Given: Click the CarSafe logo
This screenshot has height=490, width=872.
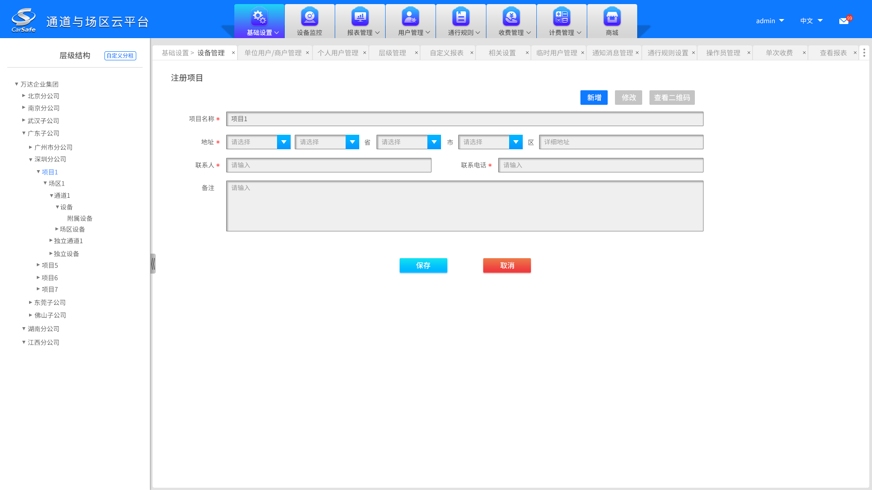Looking at the screenshot, I should tap(24, 20).
